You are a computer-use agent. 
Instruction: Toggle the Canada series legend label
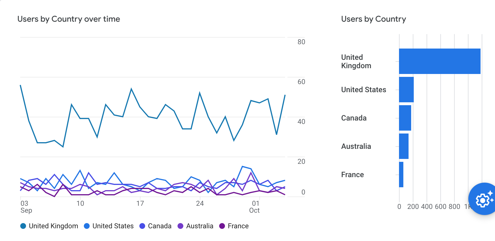tap(160, 226)
